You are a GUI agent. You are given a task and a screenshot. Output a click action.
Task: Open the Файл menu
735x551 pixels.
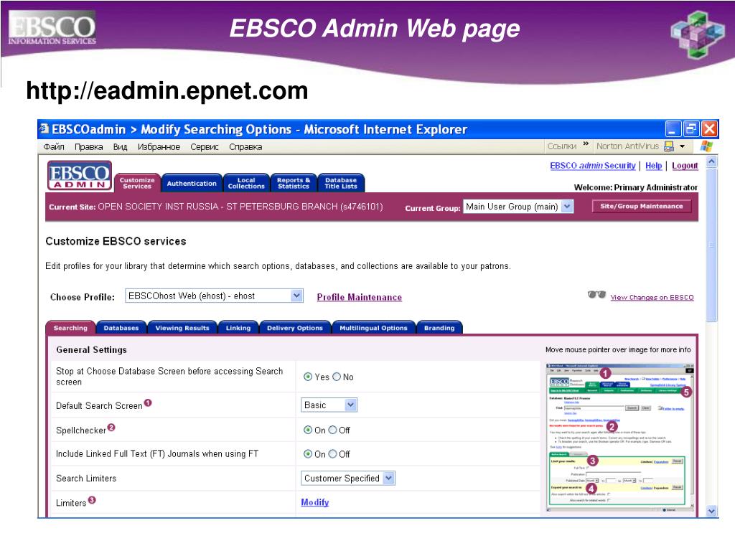point(54,146)
